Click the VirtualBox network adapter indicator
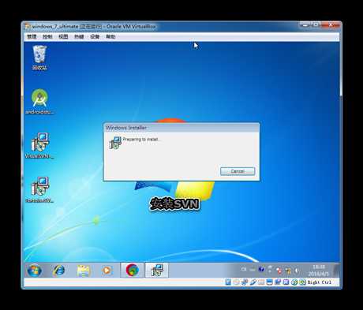The height and width of the screenshot is (310, 363). [245, 282]
